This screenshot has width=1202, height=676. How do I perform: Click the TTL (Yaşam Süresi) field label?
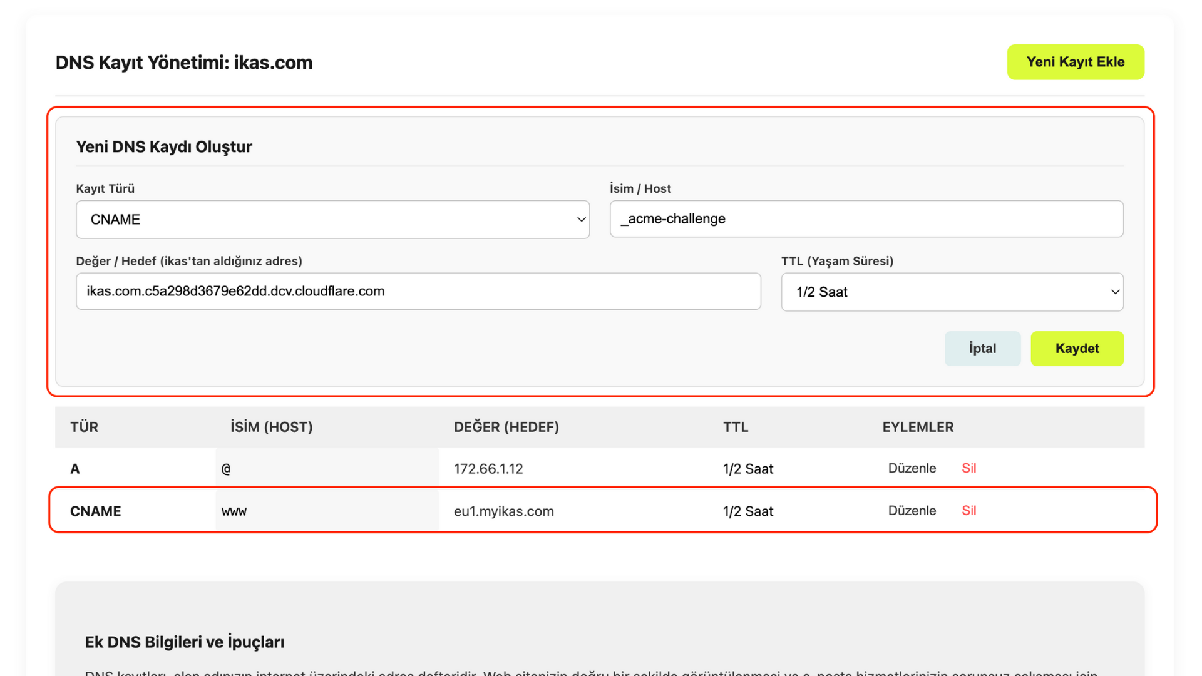[837, 261]
